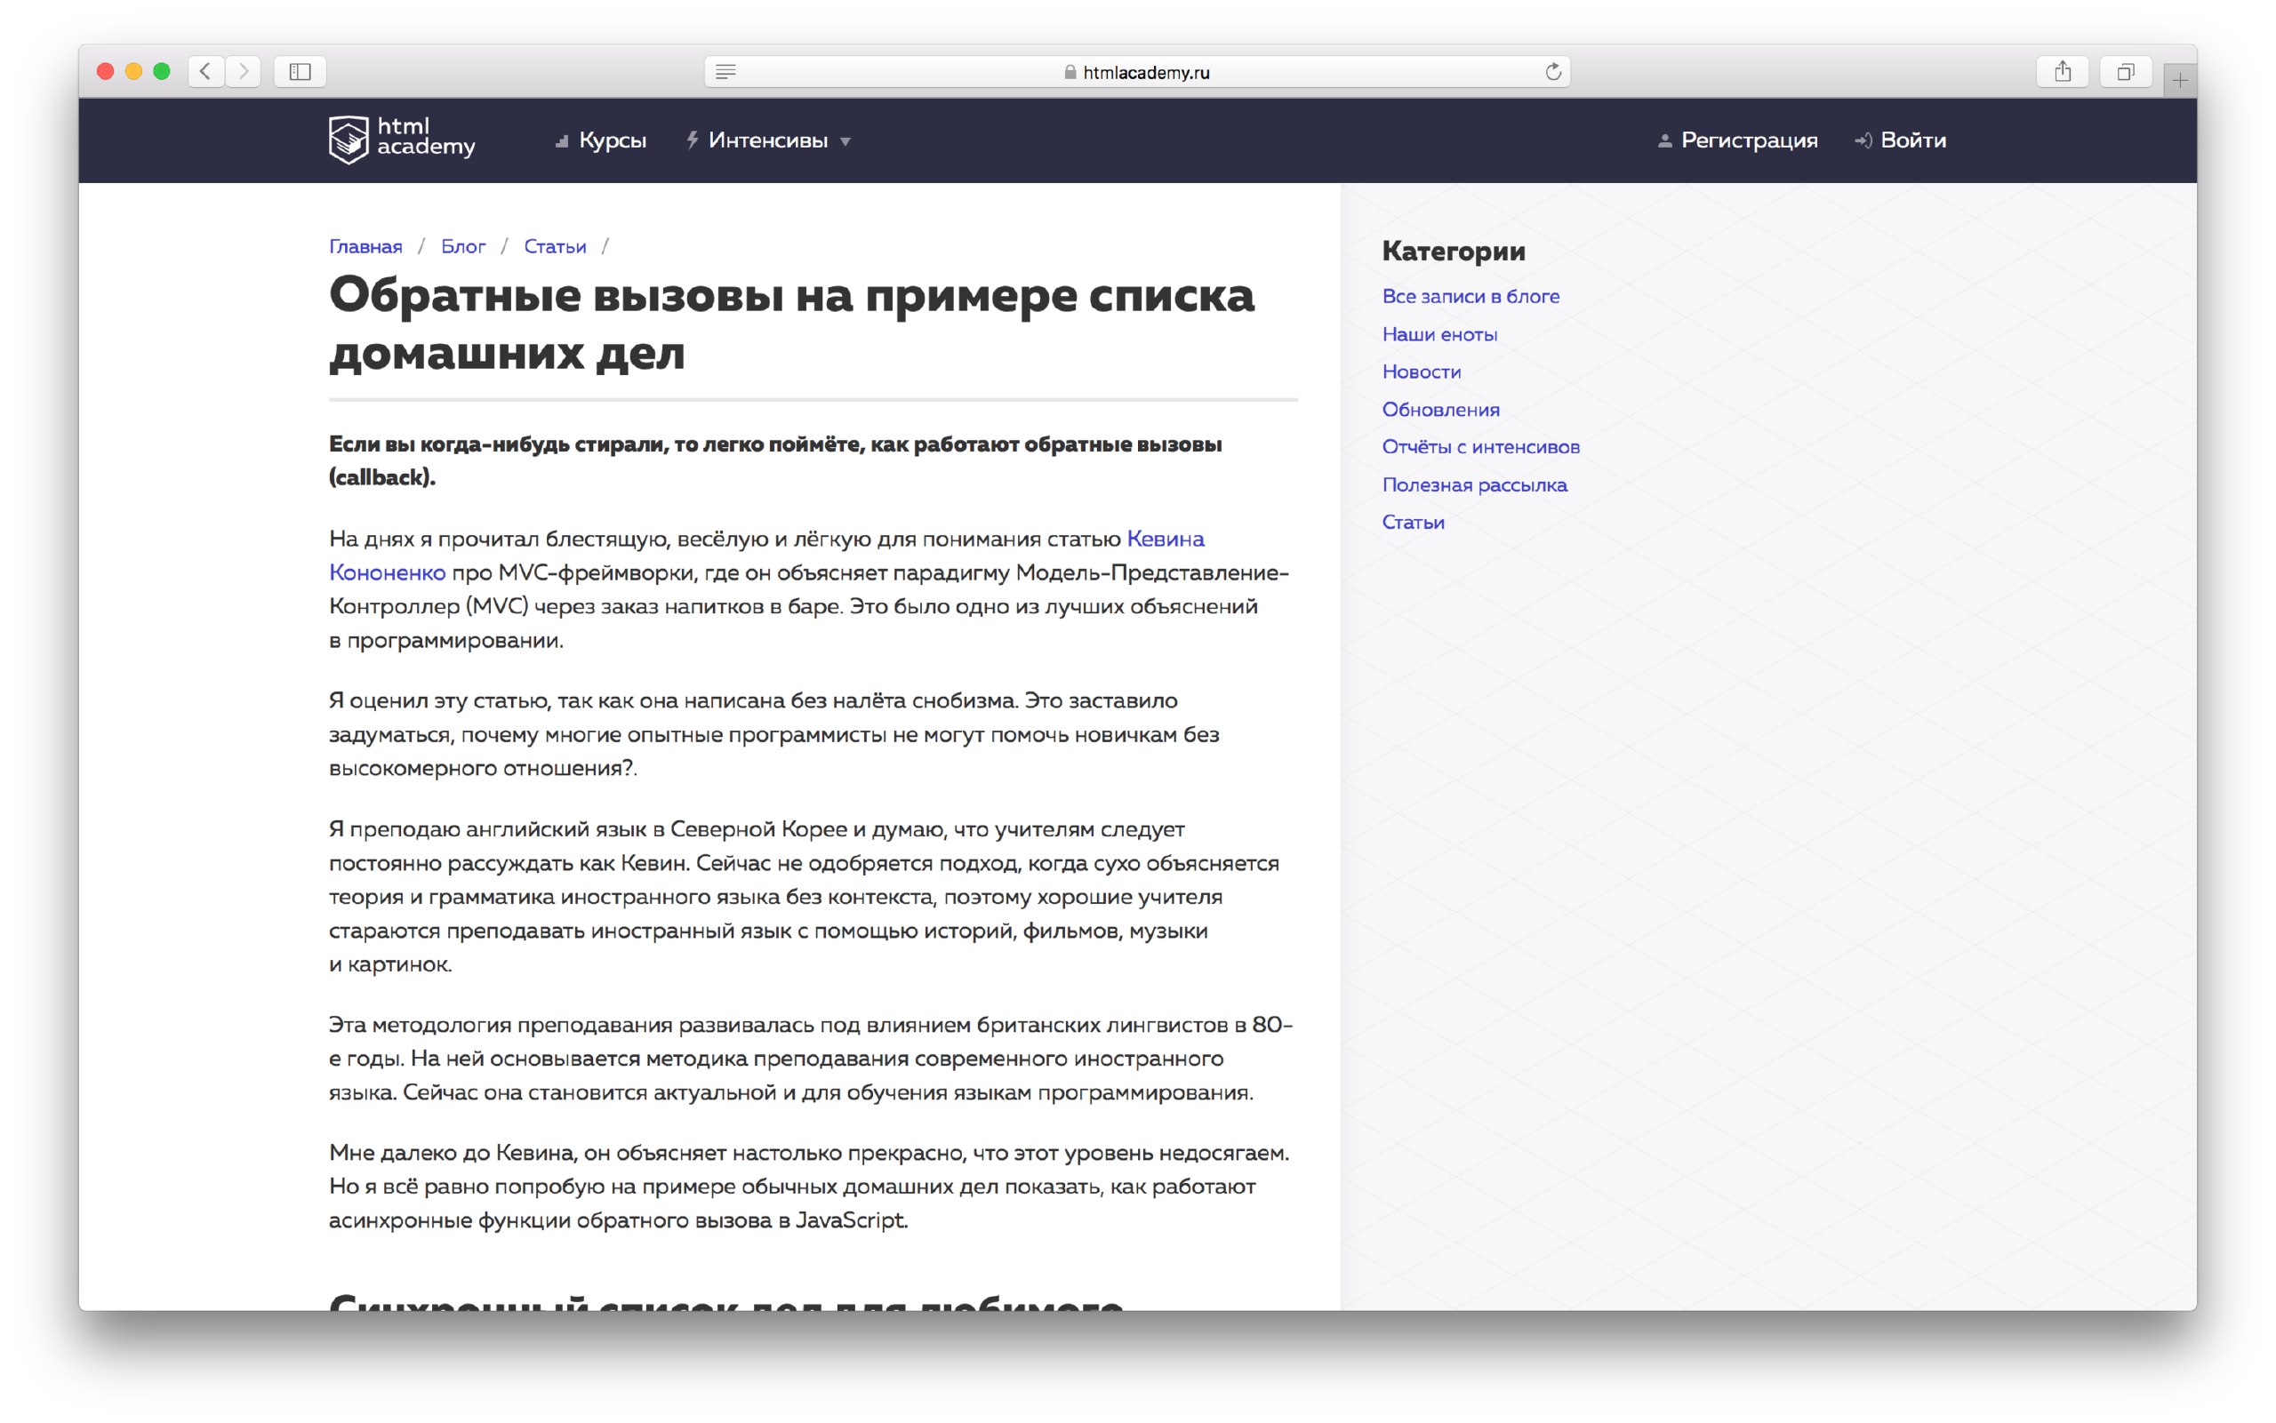The height and width of the screenshot is (1423, 2276).
Task: Click the bold intro paragraph mentioning callback
Action: [x=774, y=460]
